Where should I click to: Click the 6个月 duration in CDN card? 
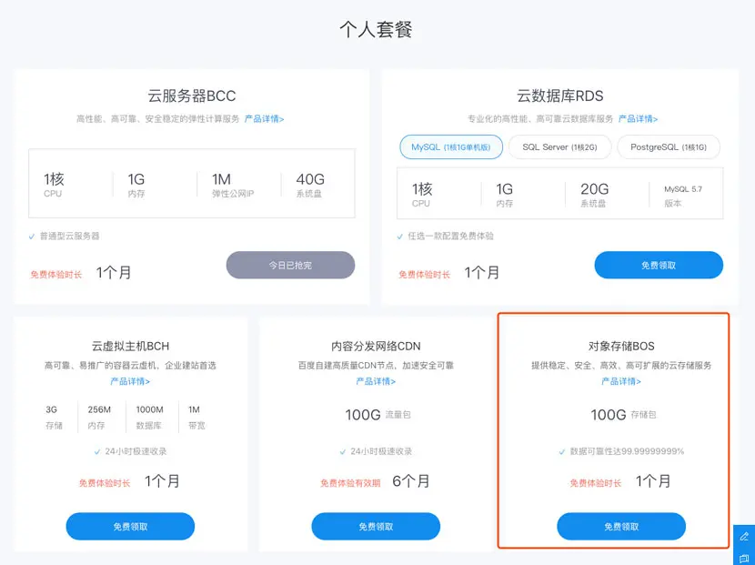tap(411, 480)
